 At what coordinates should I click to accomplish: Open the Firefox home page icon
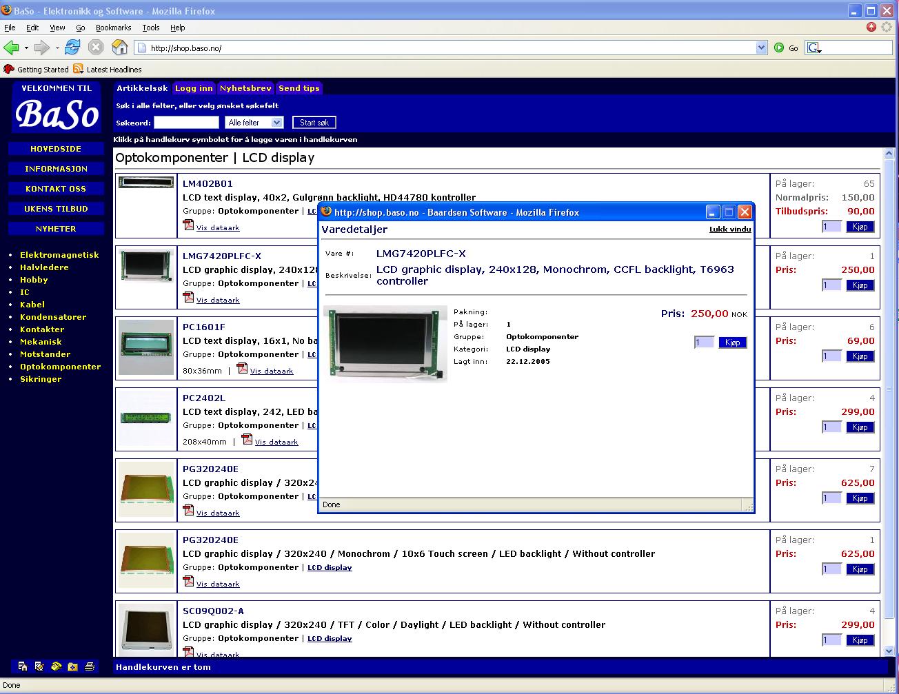click(x=120, y=48)
